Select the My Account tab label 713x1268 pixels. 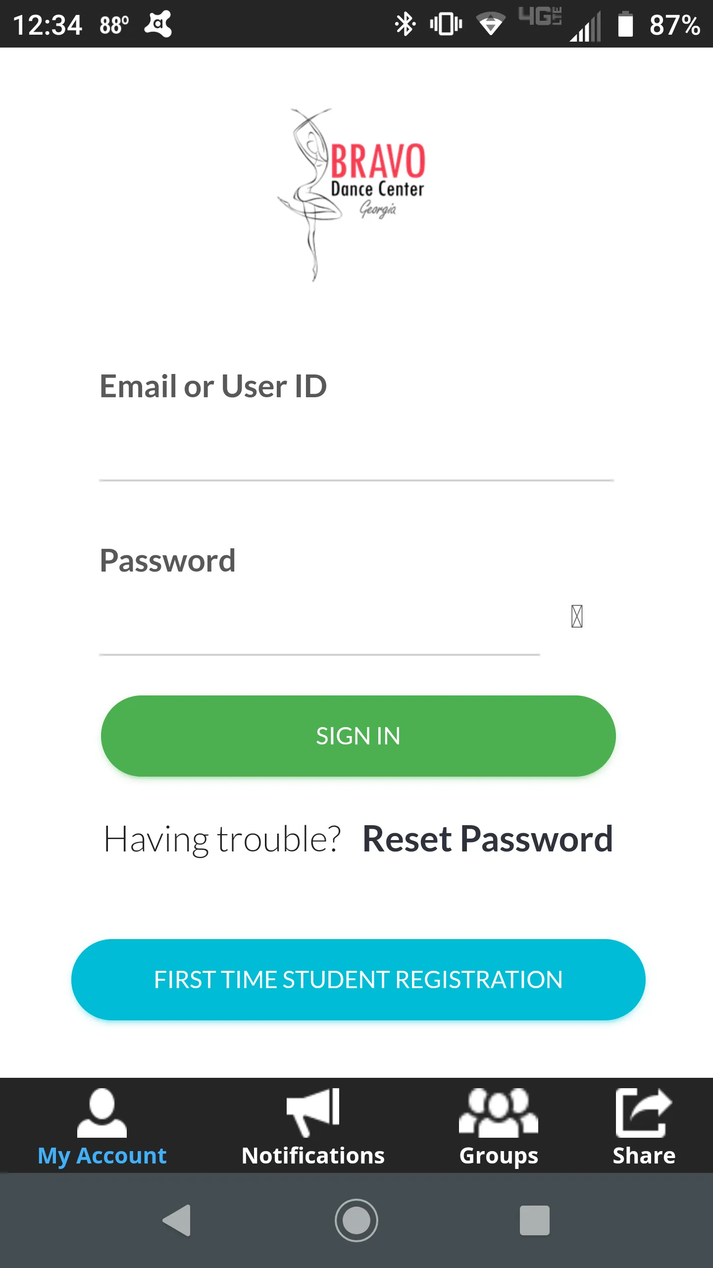click(x=102, y=1156)
